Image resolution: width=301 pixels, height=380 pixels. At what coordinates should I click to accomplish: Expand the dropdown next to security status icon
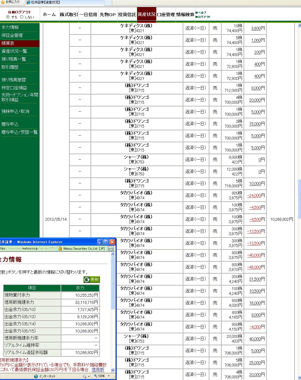tap(89, 376)
